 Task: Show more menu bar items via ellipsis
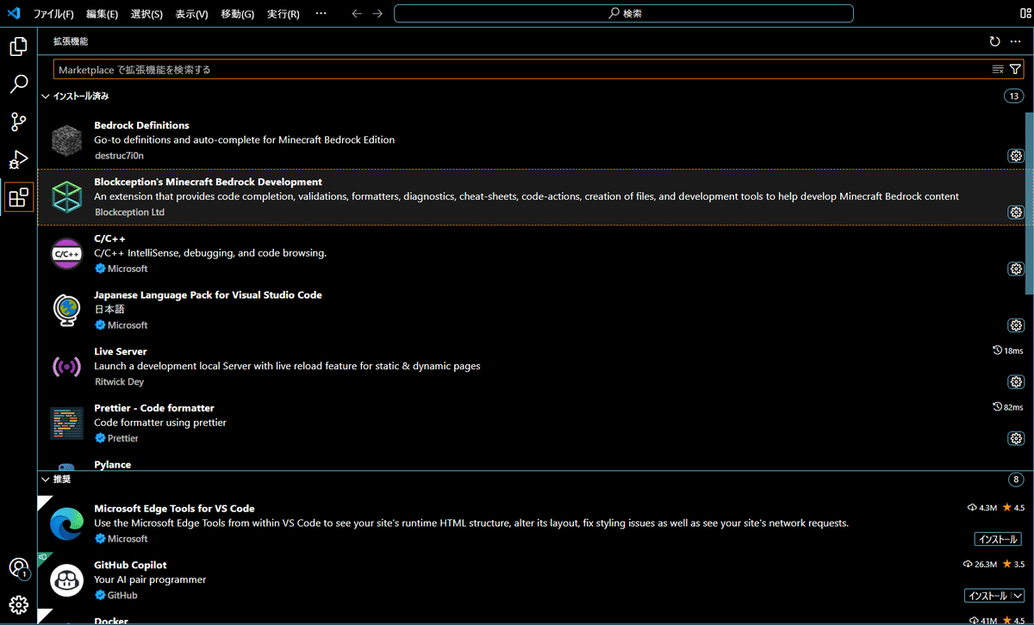pyautogui.click(x=321, y=14)
